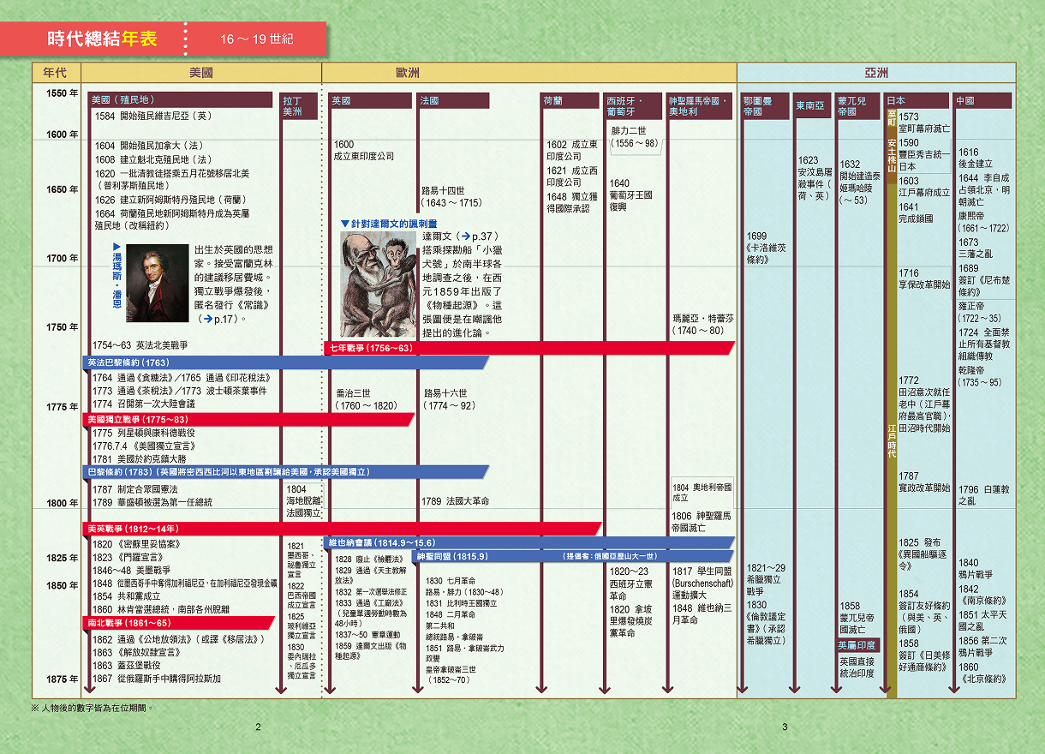1045x754 pixels.
Task: Click the "1608 建立魁北克殖民地（法）" entry
Action: (x=153, y=159)
